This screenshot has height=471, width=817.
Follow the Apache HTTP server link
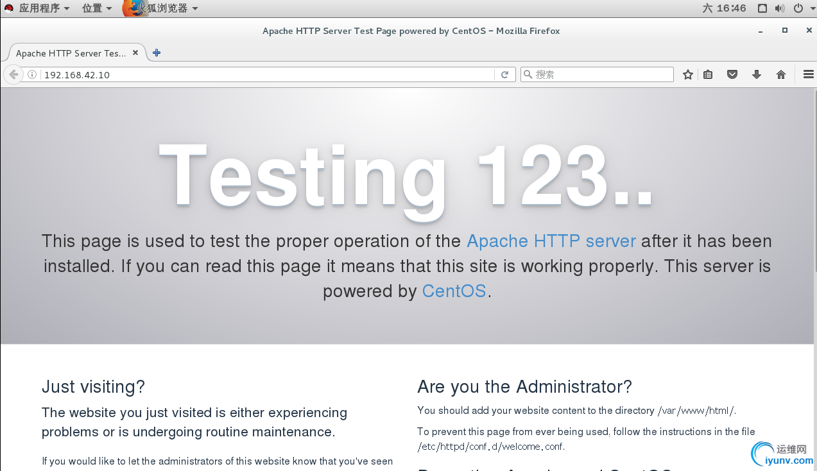click(x=551, y=241)
